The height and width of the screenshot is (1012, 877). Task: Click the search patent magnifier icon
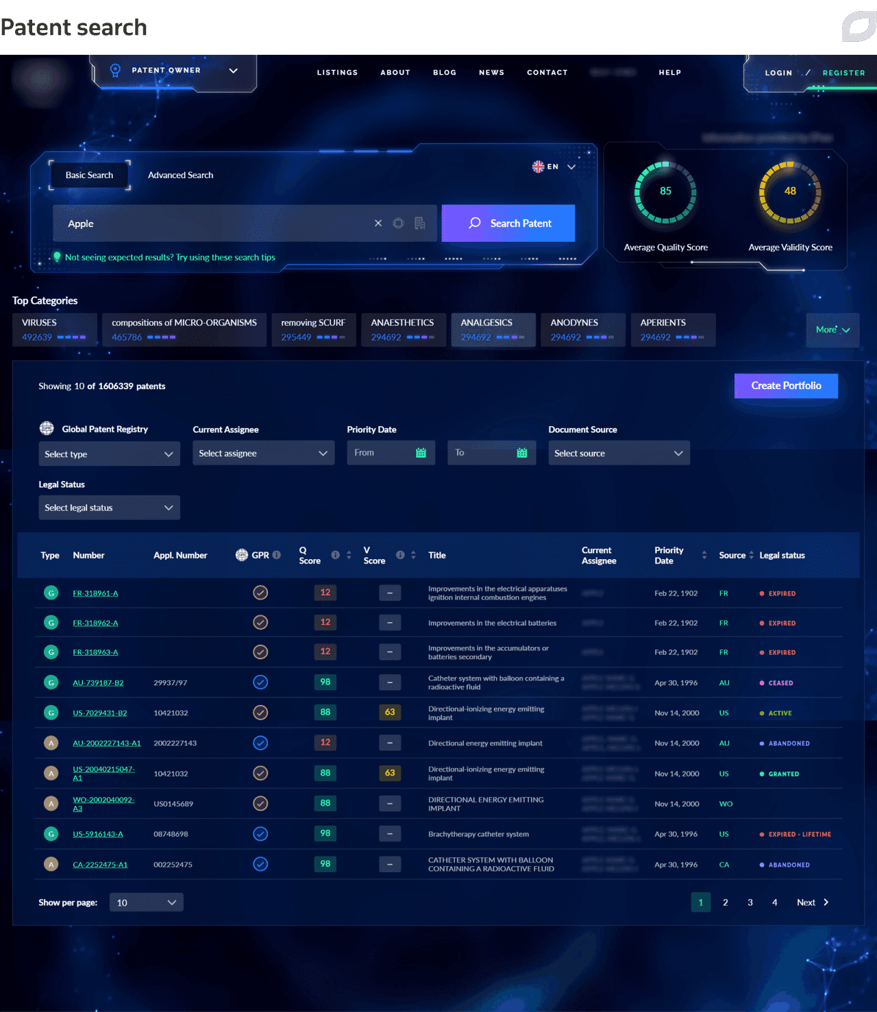(x=475, y=223)
